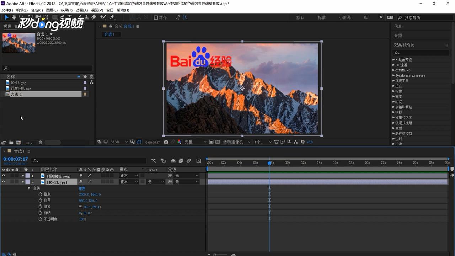The image size is (455, 256).
Task: Open composition flowchart icon in viewer
Action: (296, 142)
